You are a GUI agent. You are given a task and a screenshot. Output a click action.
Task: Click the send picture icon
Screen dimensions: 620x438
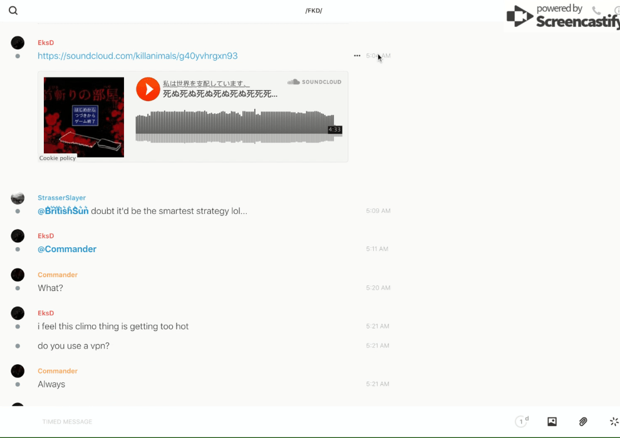pyautogui.click(x=552, y=422)
